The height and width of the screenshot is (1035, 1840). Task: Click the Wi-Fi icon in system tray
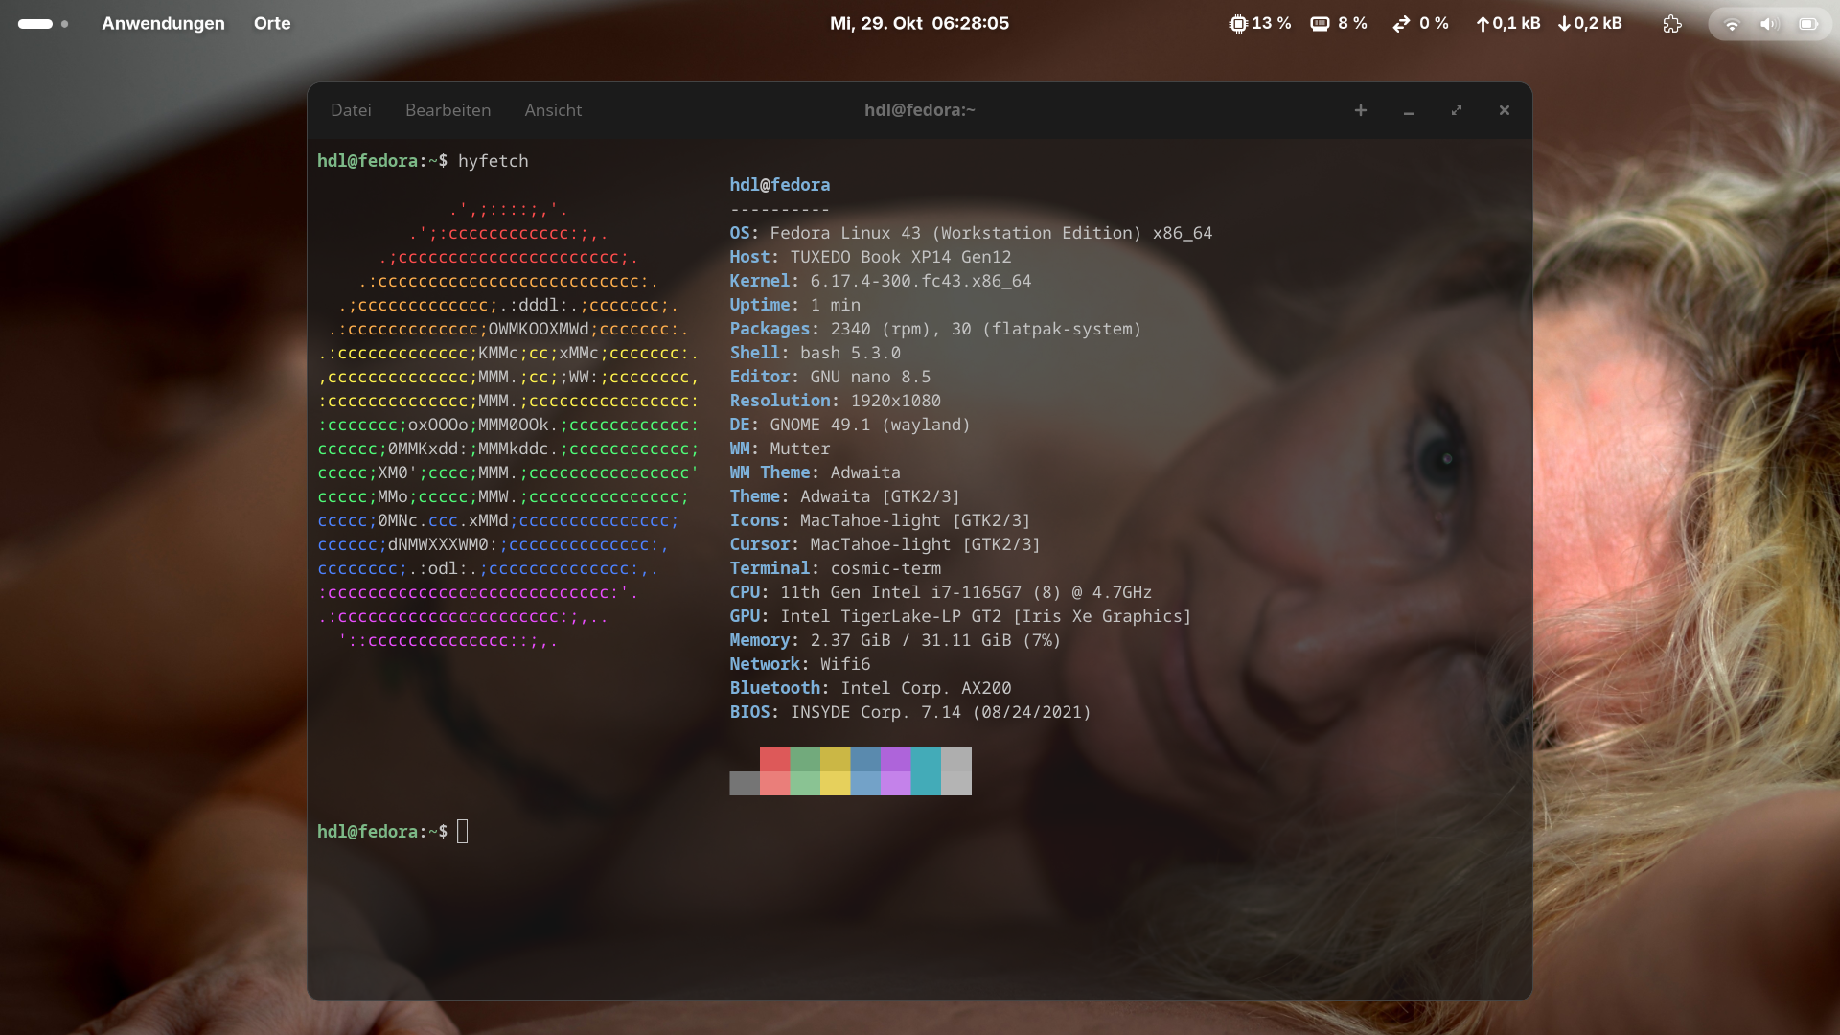[x=1732, y=24]
